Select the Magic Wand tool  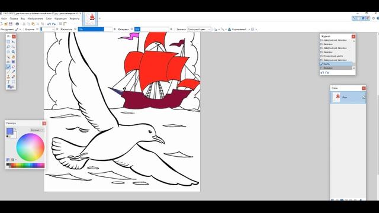[8, 57]
